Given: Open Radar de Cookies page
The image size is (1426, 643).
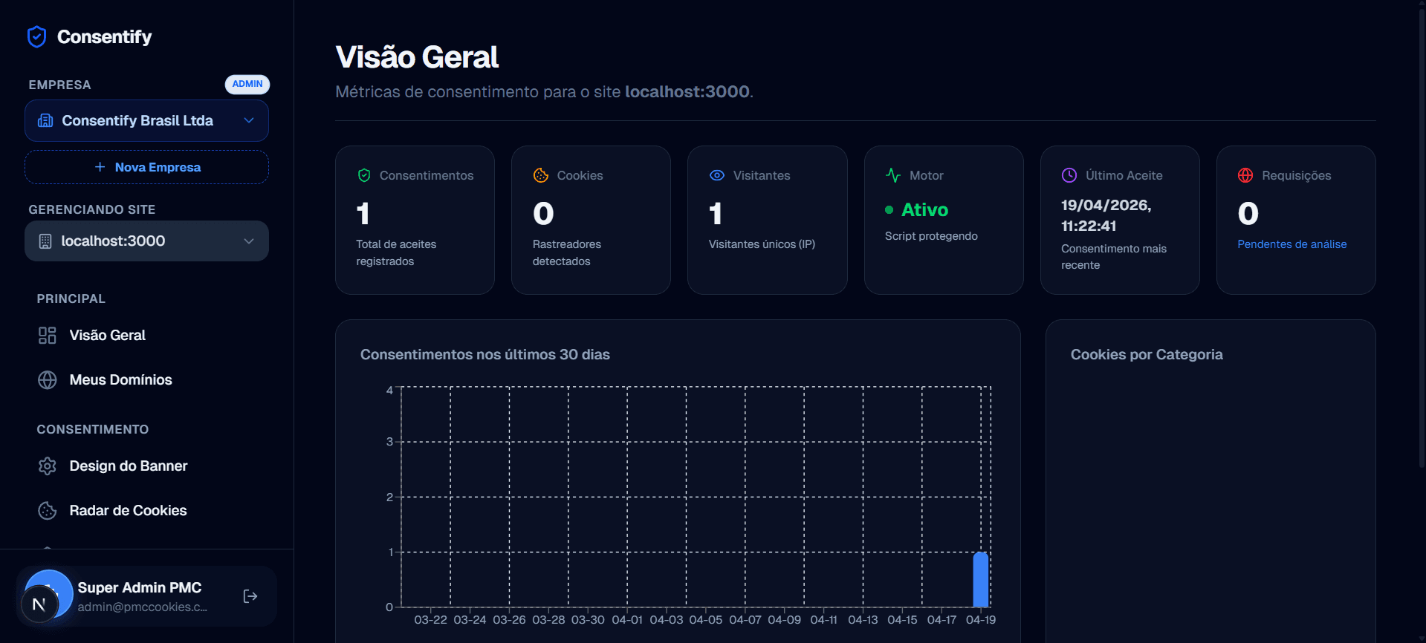Looking at the screenshot, I should point(128,510).
